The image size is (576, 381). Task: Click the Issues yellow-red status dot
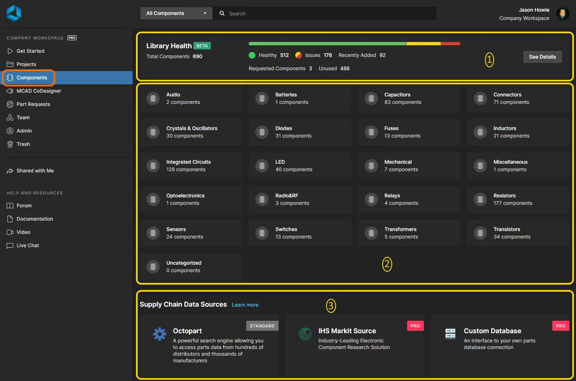pyautogui.click(x=299, y=55)
